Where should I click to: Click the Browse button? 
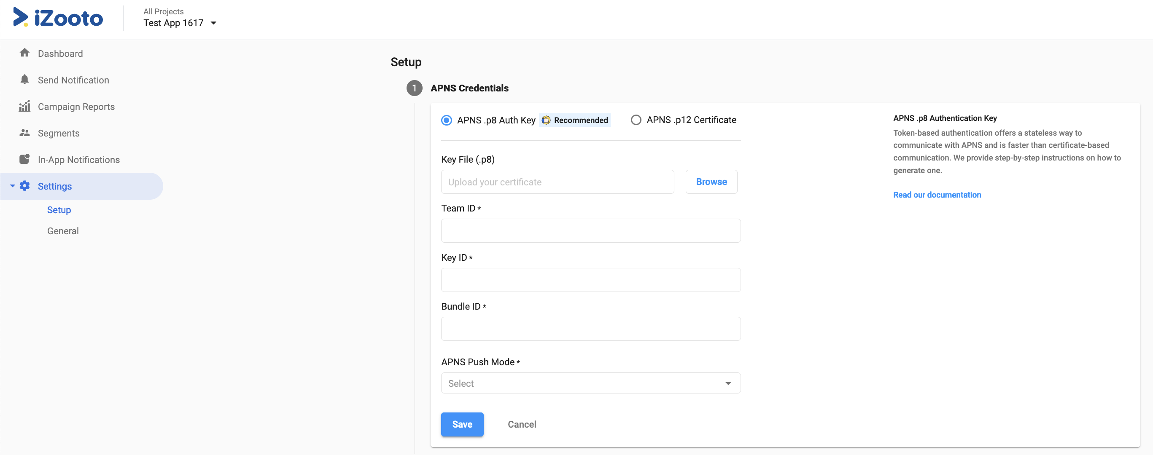pyautogui.click(x=711, y=182)
